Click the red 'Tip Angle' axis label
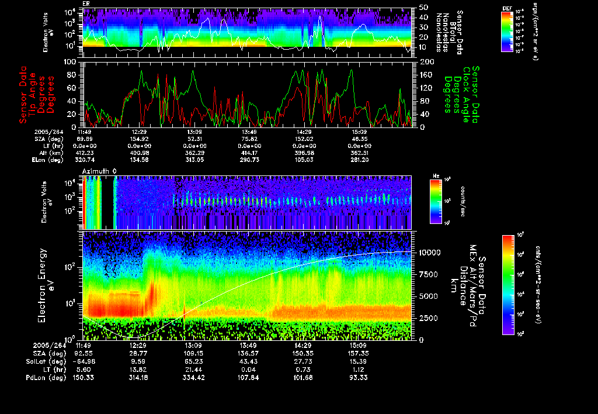The height and width of the screenshot is (414, 598). point(33,94)
